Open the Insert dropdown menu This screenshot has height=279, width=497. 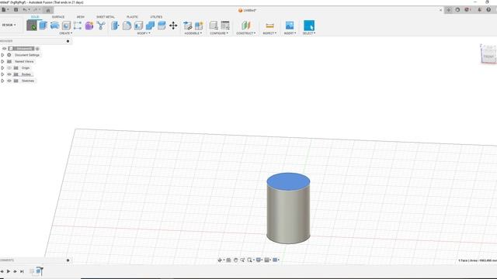click(290, 33)
